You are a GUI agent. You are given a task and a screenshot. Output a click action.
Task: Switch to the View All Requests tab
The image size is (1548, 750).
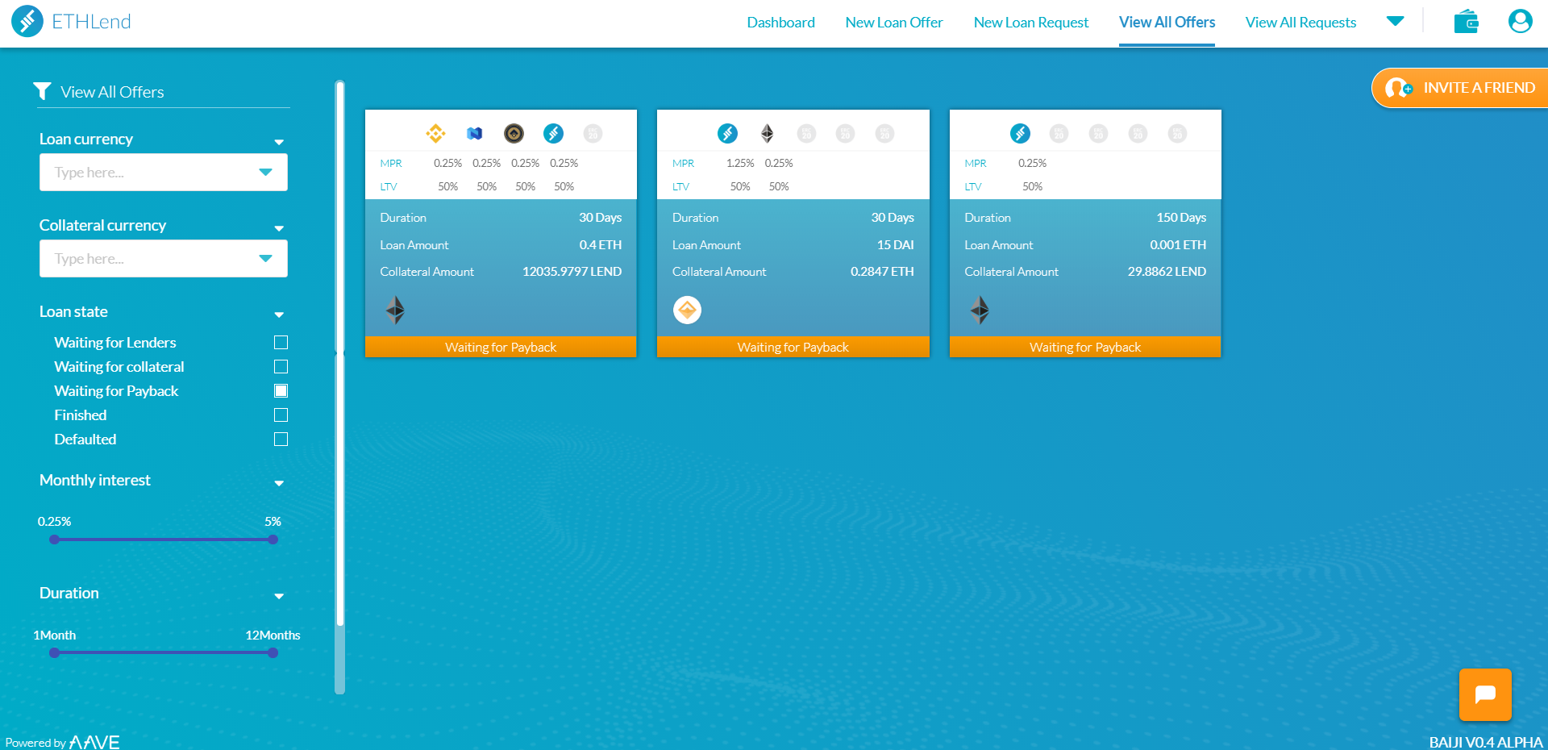point(1300,22)
